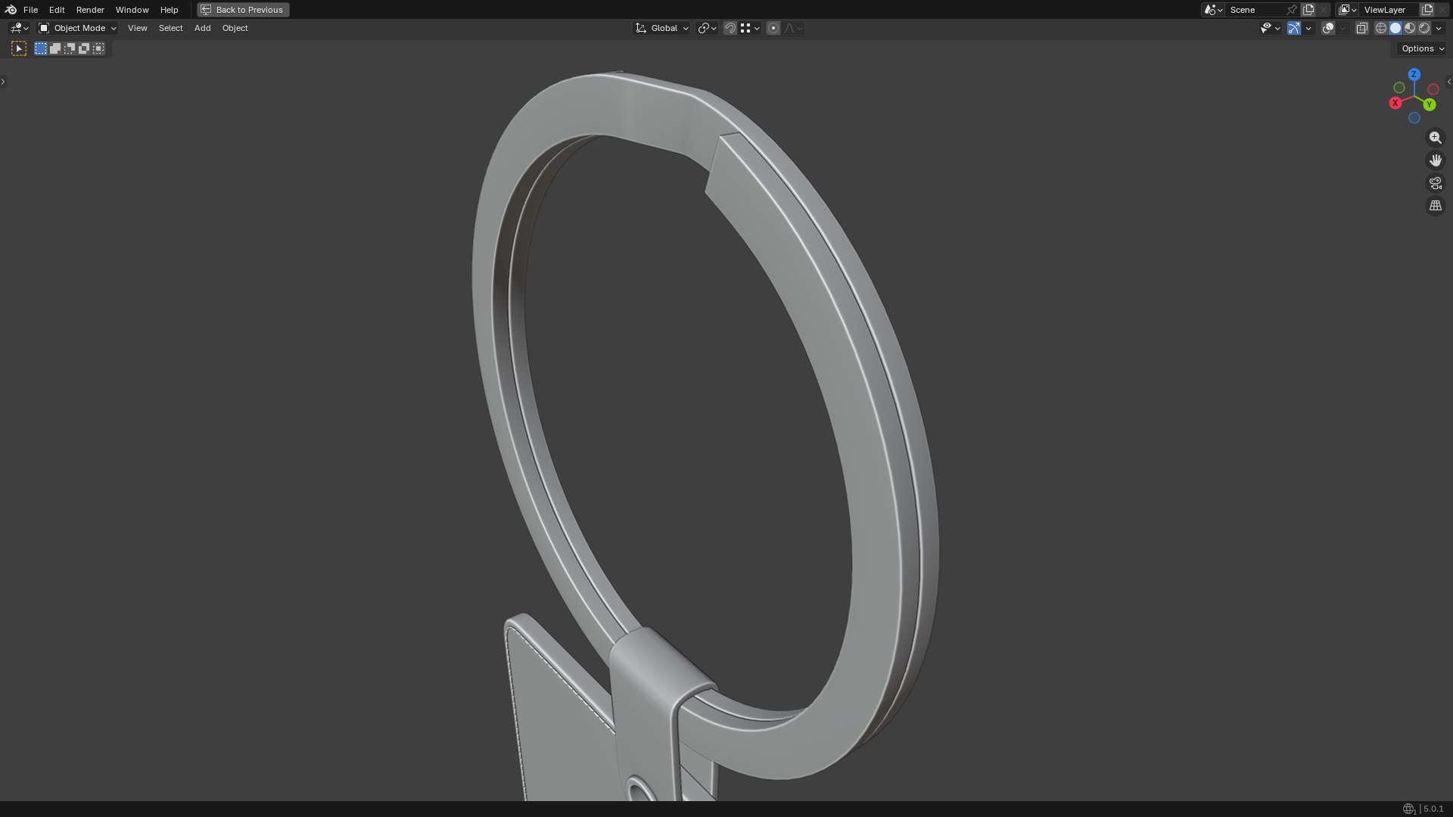Viewport: 1453px width, 817px height.
Task: Choose the Extend Selection mode icon
Action: point(55,48)
